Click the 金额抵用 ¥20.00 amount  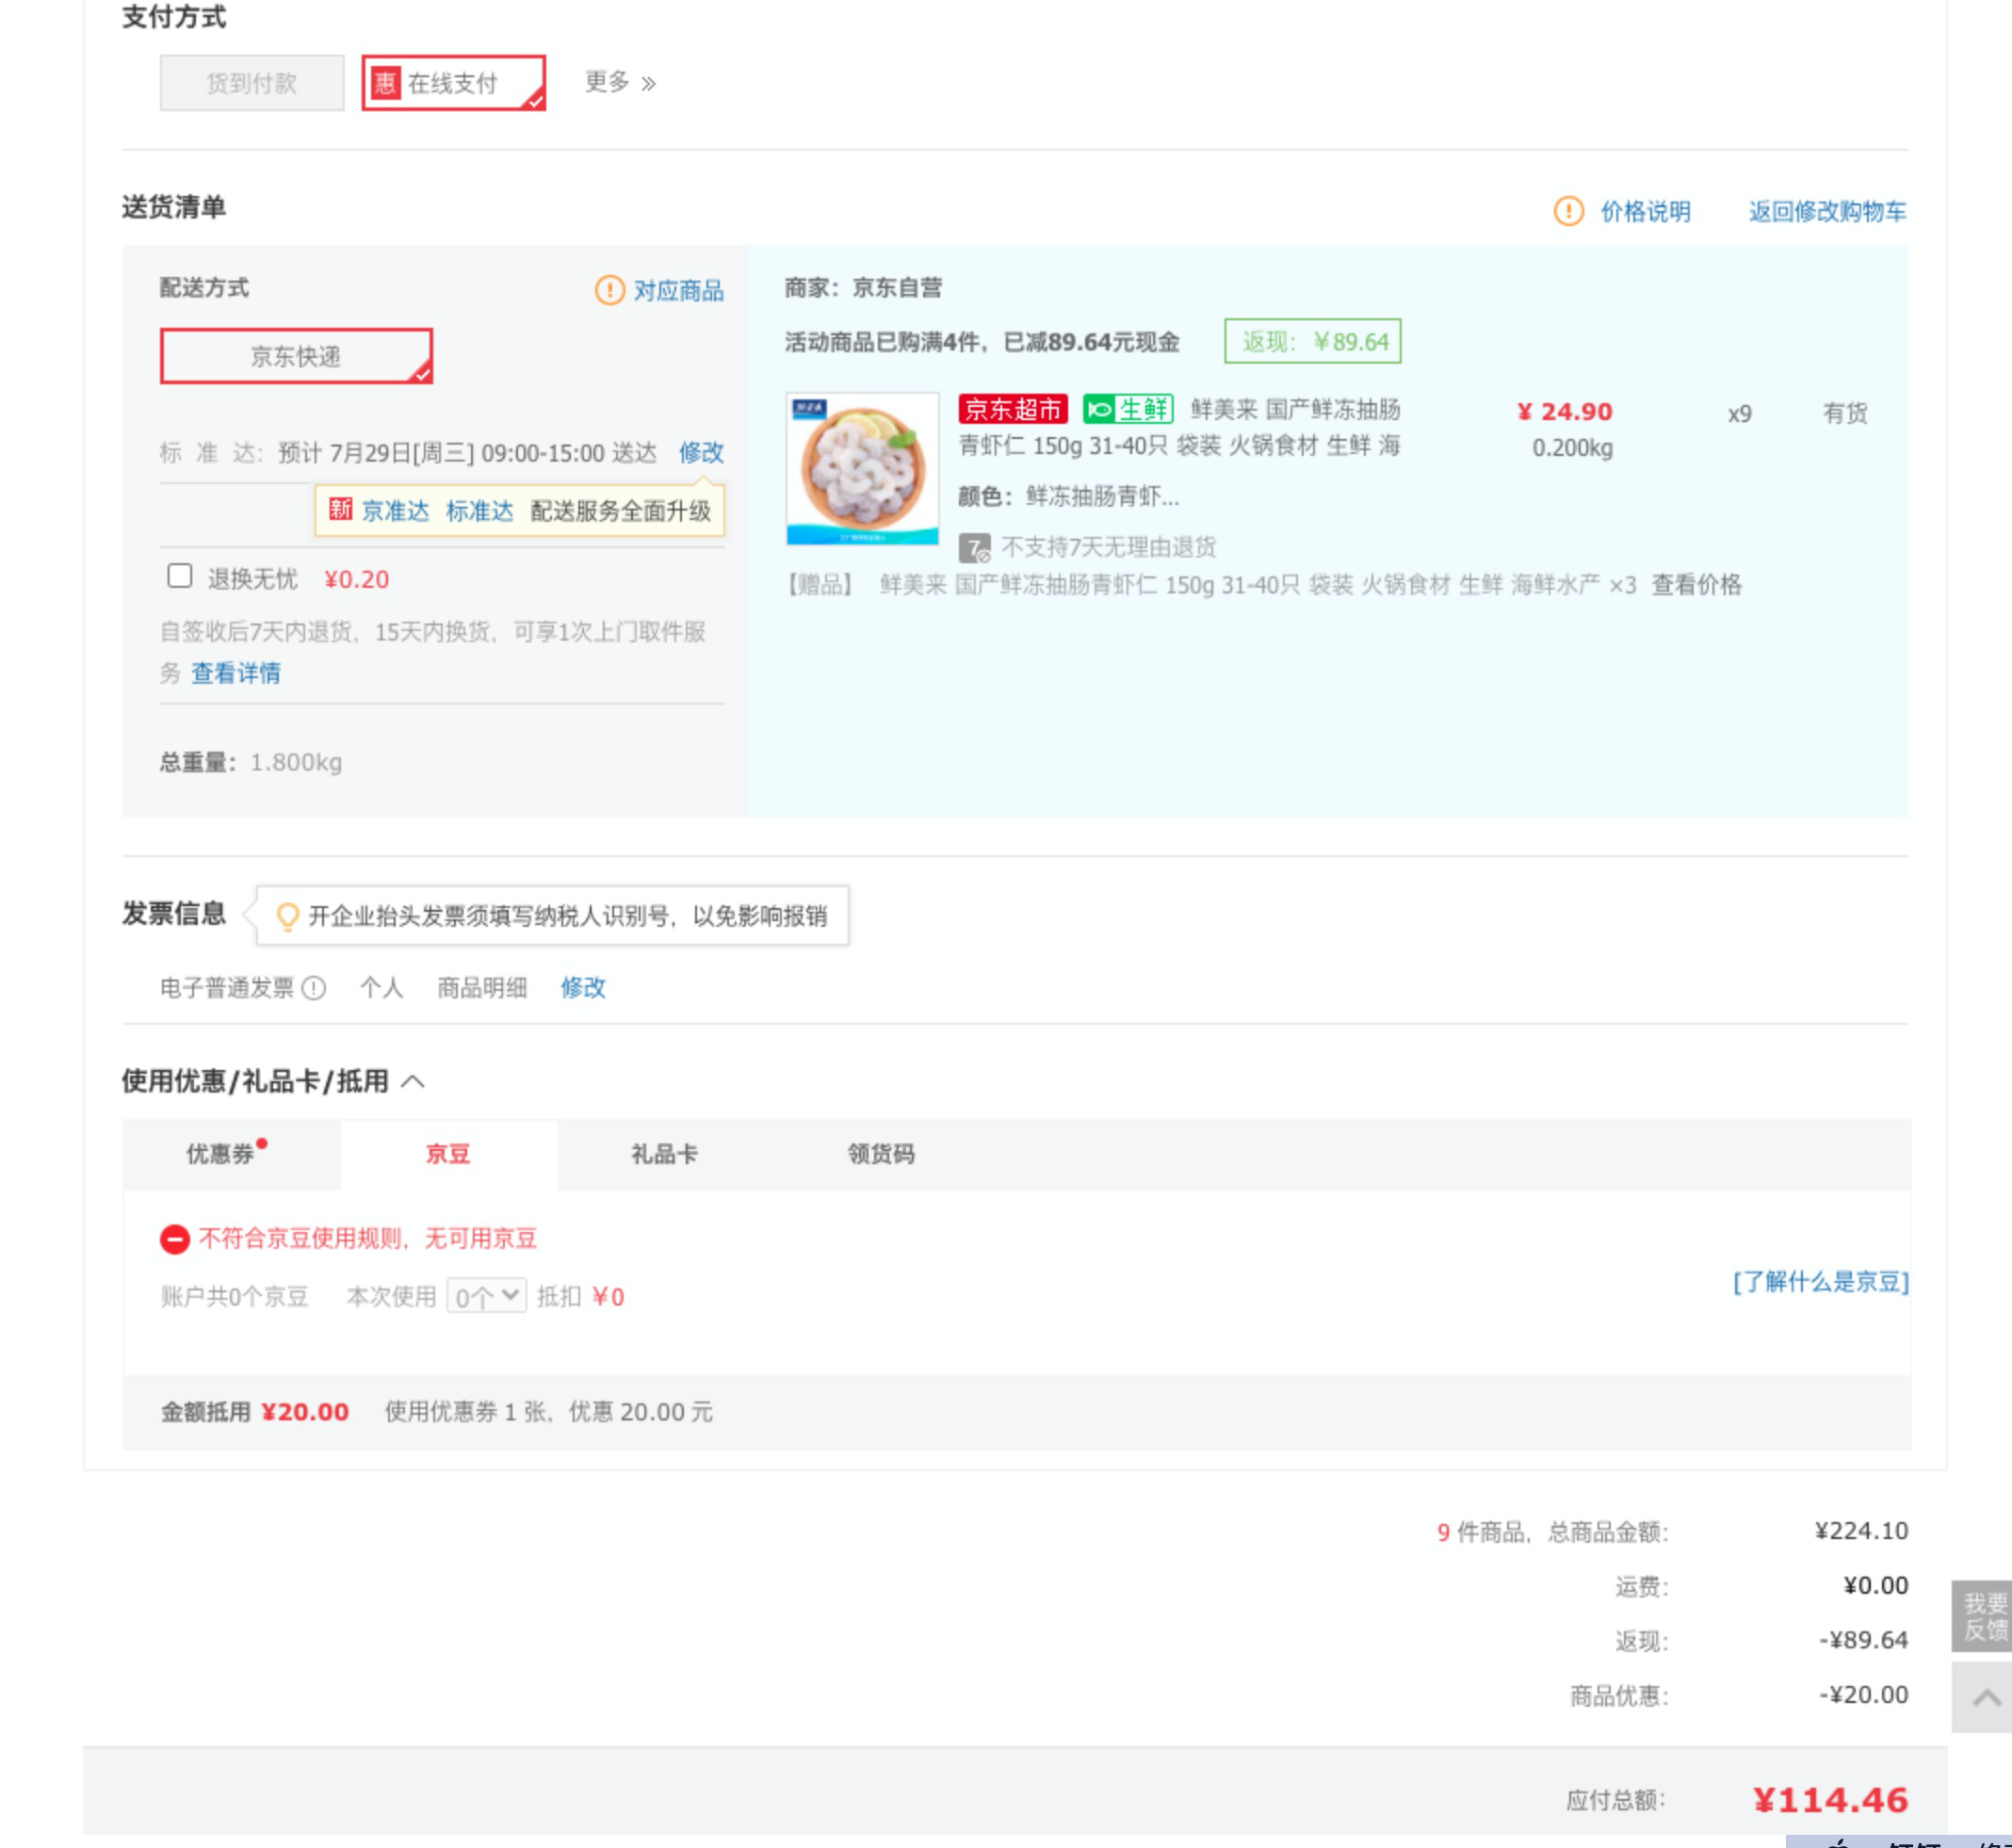[305, 1412]
